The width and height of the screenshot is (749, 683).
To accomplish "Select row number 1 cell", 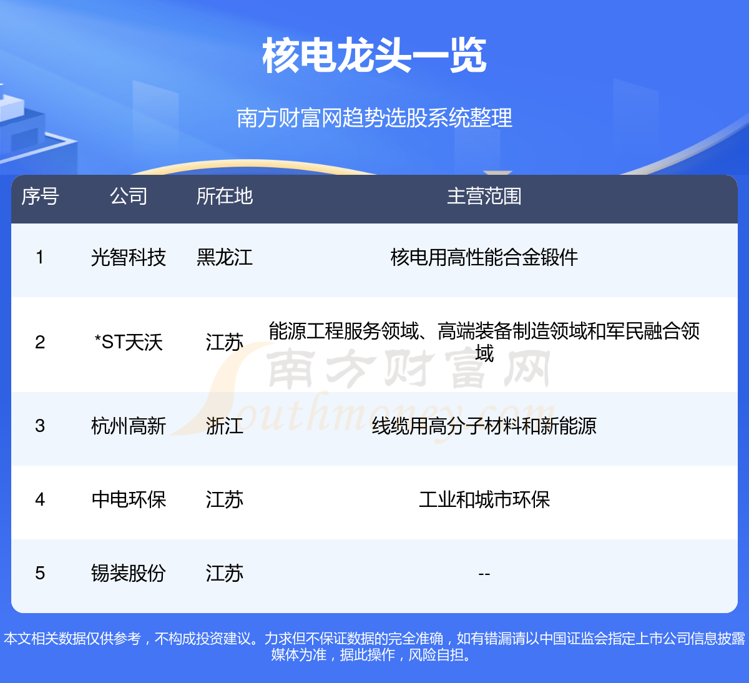I will click(40, 257).
